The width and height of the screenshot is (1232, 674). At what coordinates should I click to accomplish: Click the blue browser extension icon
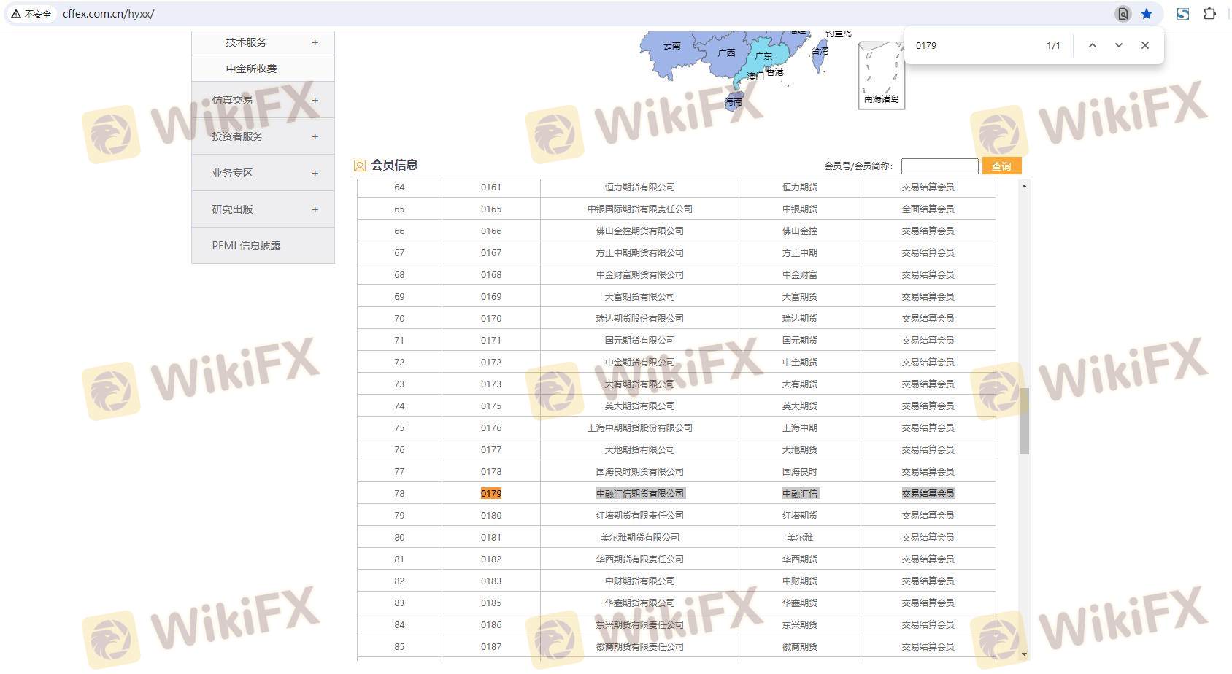[1183, 14]
